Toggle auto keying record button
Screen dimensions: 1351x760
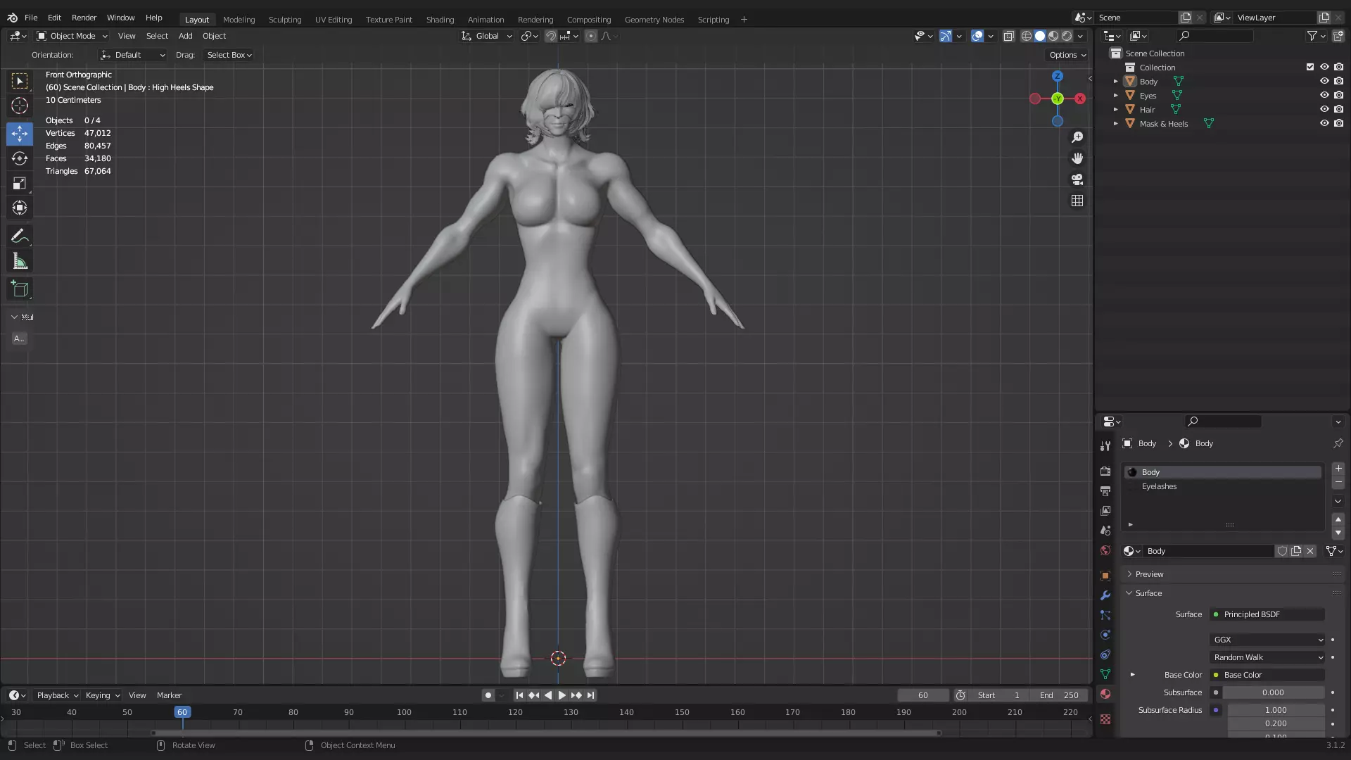coord(488,695)
